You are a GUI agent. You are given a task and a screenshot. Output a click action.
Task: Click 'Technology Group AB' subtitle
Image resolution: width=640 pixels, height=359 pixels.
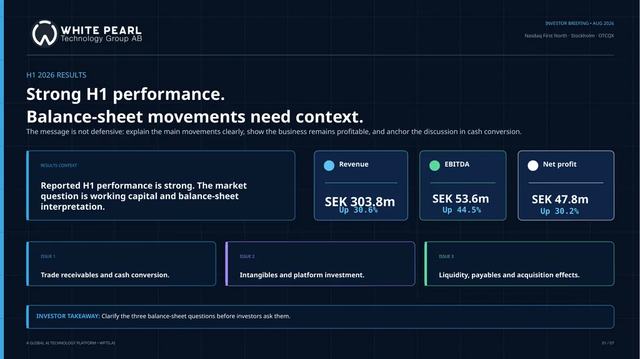101,39
